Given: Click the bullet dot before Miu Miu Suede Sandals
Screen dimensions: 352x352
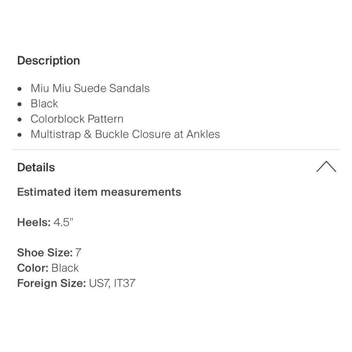Looking at the screenshot, I should [19, 89].
